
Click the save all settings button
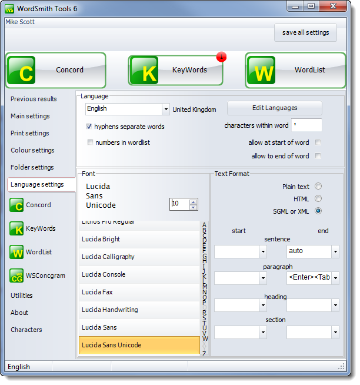click(x=305, y=33)
